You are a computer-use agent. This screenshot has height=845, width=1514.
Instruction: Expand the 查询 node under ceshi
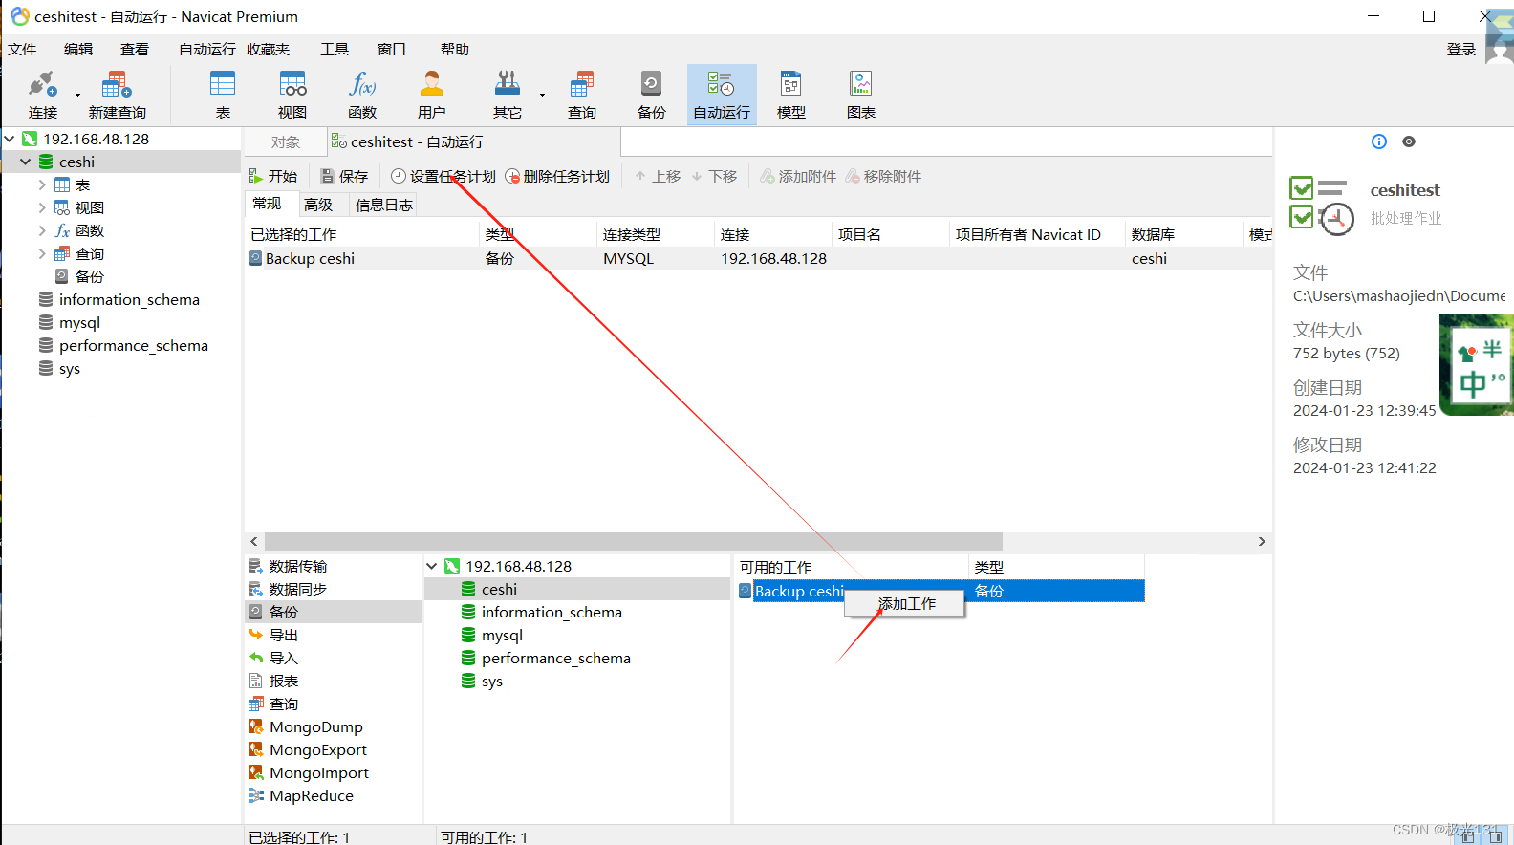tap(42, 253)
